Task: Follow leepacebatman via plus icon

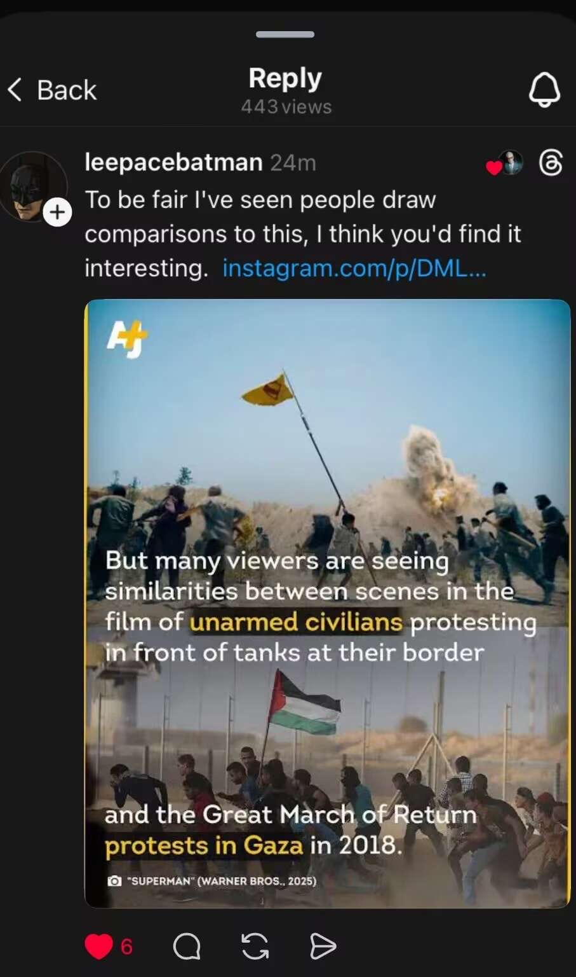Action: coord(57,212)
